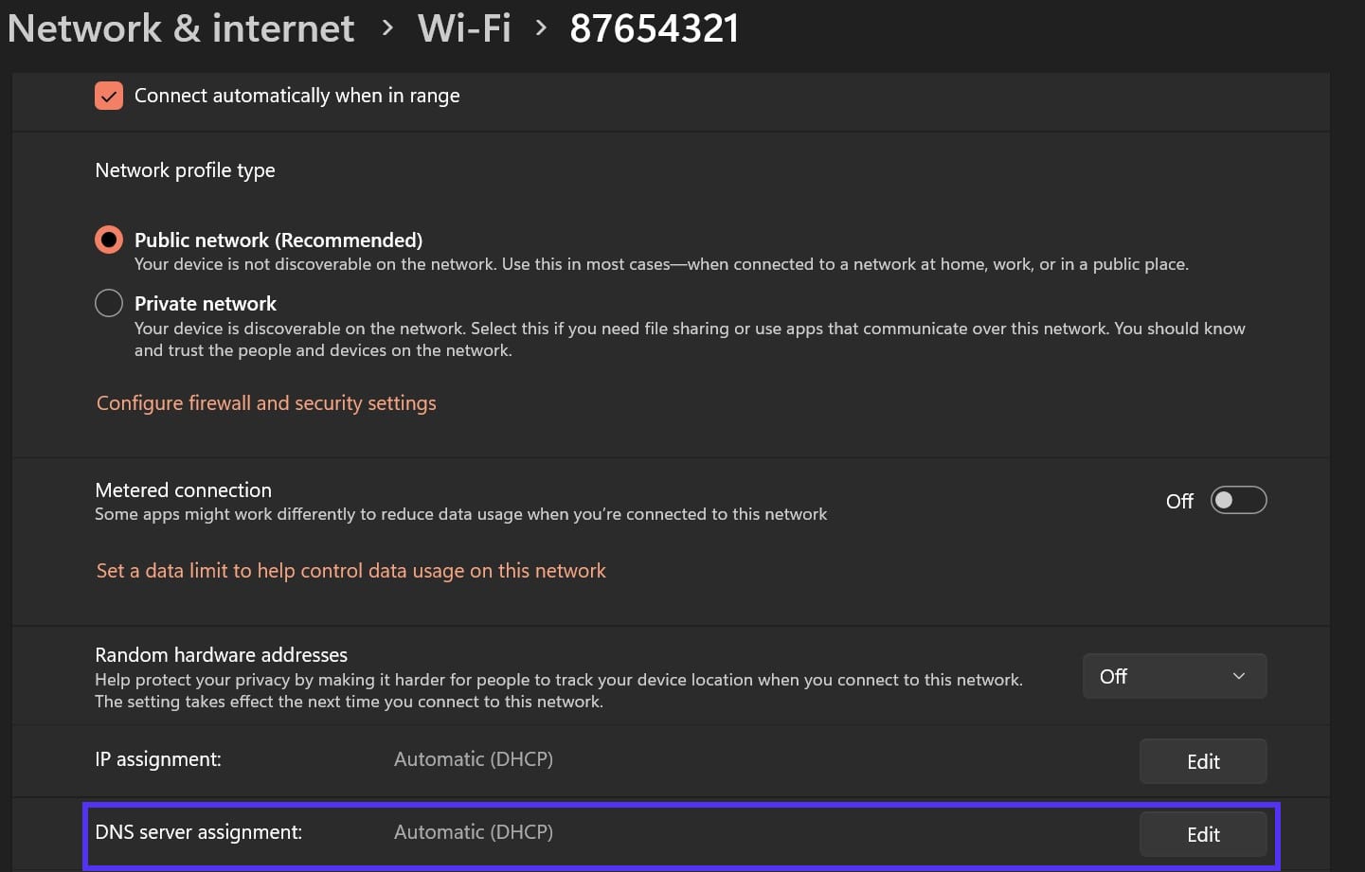
Task: Enable the Metered connection toggle
Action: [x=1238, y=500]
